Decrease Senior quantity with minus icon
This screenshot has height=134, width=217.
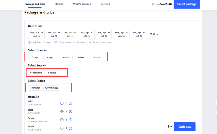coord(62,120)
